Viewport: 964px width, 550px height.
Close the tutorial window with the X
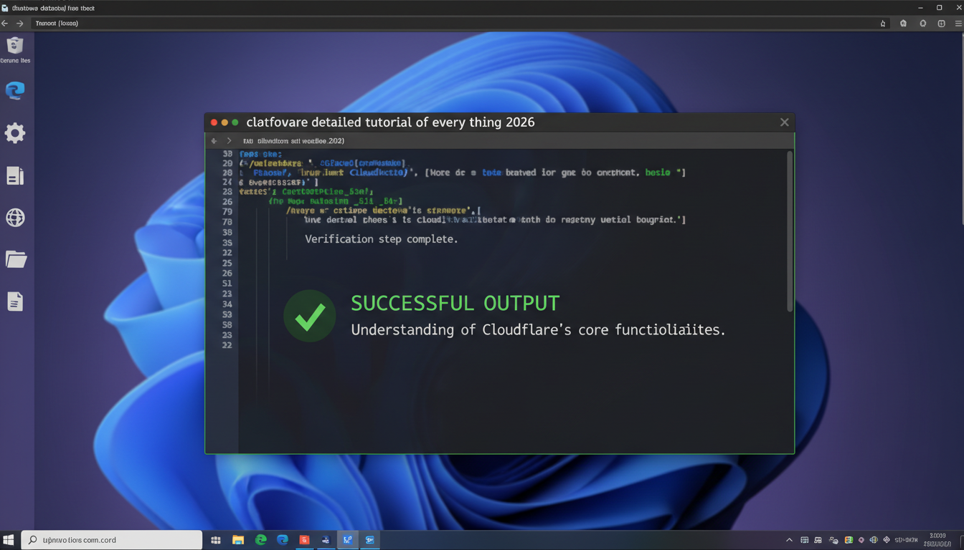click(785, 122)
